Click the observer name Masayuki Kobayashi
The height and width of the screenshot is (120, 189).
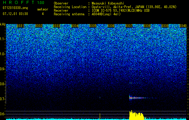[108, 3]
